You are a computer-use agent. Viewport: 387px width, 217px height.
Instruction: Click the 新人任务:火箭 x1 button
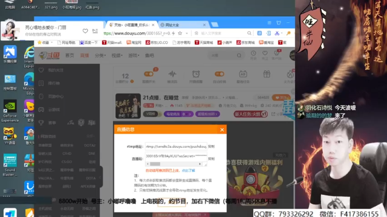click(251, 114)
